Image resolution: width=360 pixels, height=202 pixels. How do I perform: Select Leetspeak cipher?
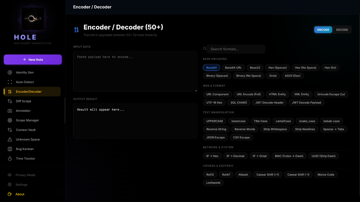(213, 183)
